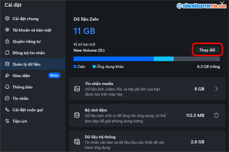Open the Giao diện menu item
This screenshot has width=229, height=152.
(21, 76)
